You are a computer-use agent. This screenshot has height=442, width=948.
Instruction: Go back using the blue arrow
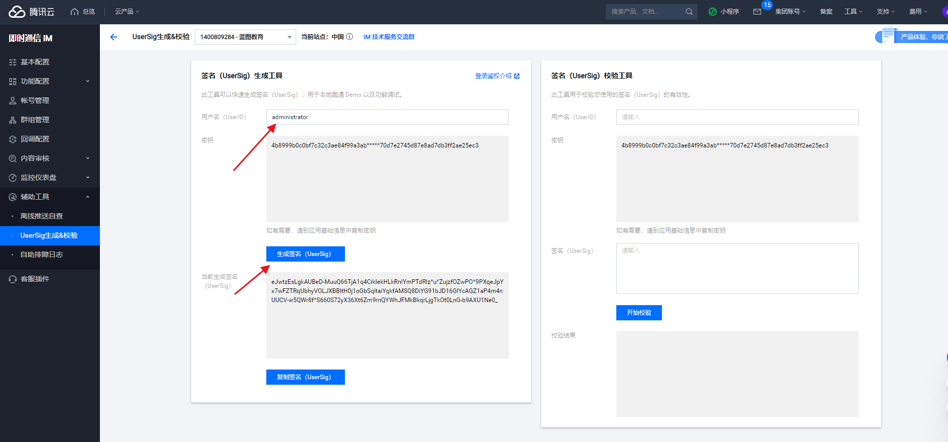[114, 37]
